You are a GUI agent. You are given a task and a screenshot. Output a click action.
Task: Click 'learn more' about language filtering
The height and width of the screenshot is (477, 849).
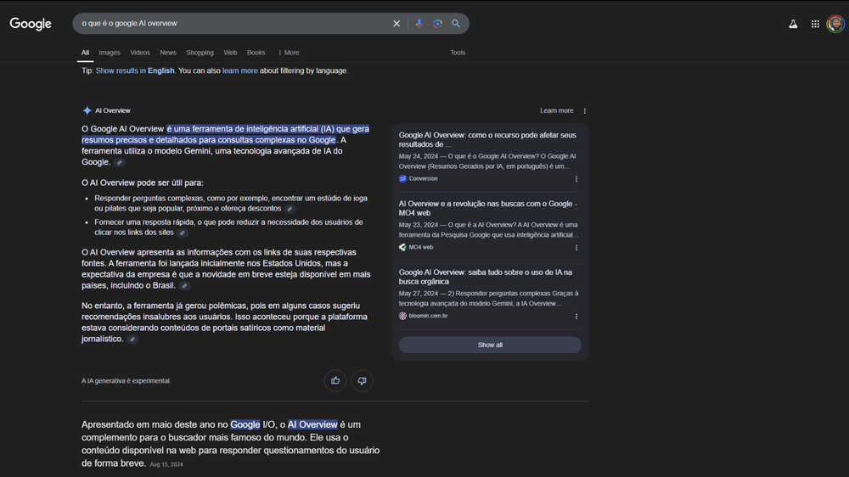(x=240, y=71)
